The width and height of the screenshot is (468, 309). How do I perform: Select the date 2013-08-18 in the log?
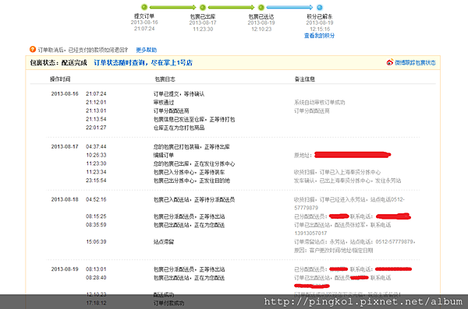point(65,199)
